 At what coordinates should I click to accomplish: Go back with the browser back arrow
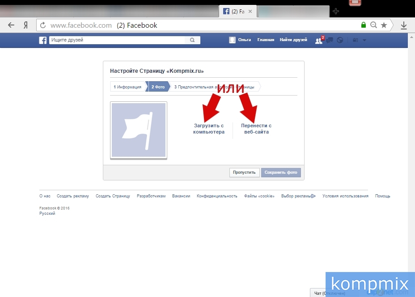[11, 25]
